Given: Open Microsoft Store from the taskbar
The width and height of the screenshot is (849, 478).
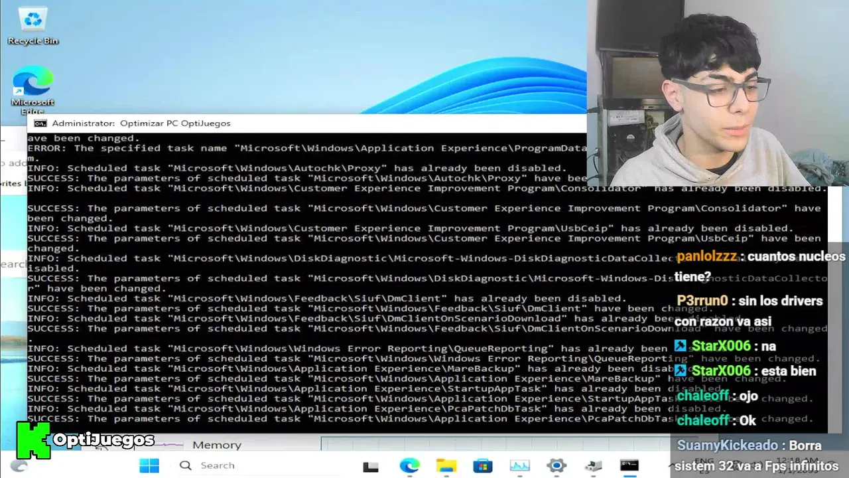Looking at the screenshot, I should pyautogui.click(x=482, y=466).
